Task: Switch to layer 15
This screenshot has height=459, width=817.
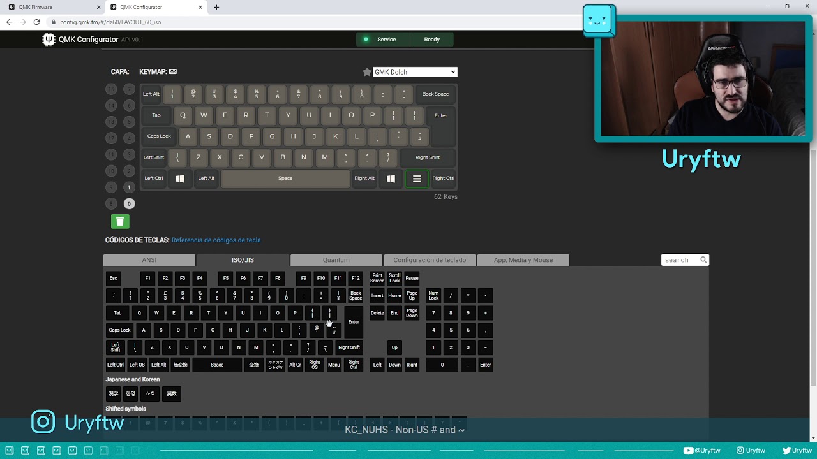Action: 111,89
